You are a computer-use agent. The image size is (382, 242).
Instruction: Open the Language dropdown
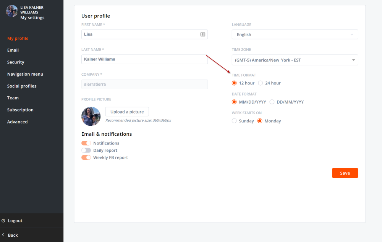click(x=295, y=34)
